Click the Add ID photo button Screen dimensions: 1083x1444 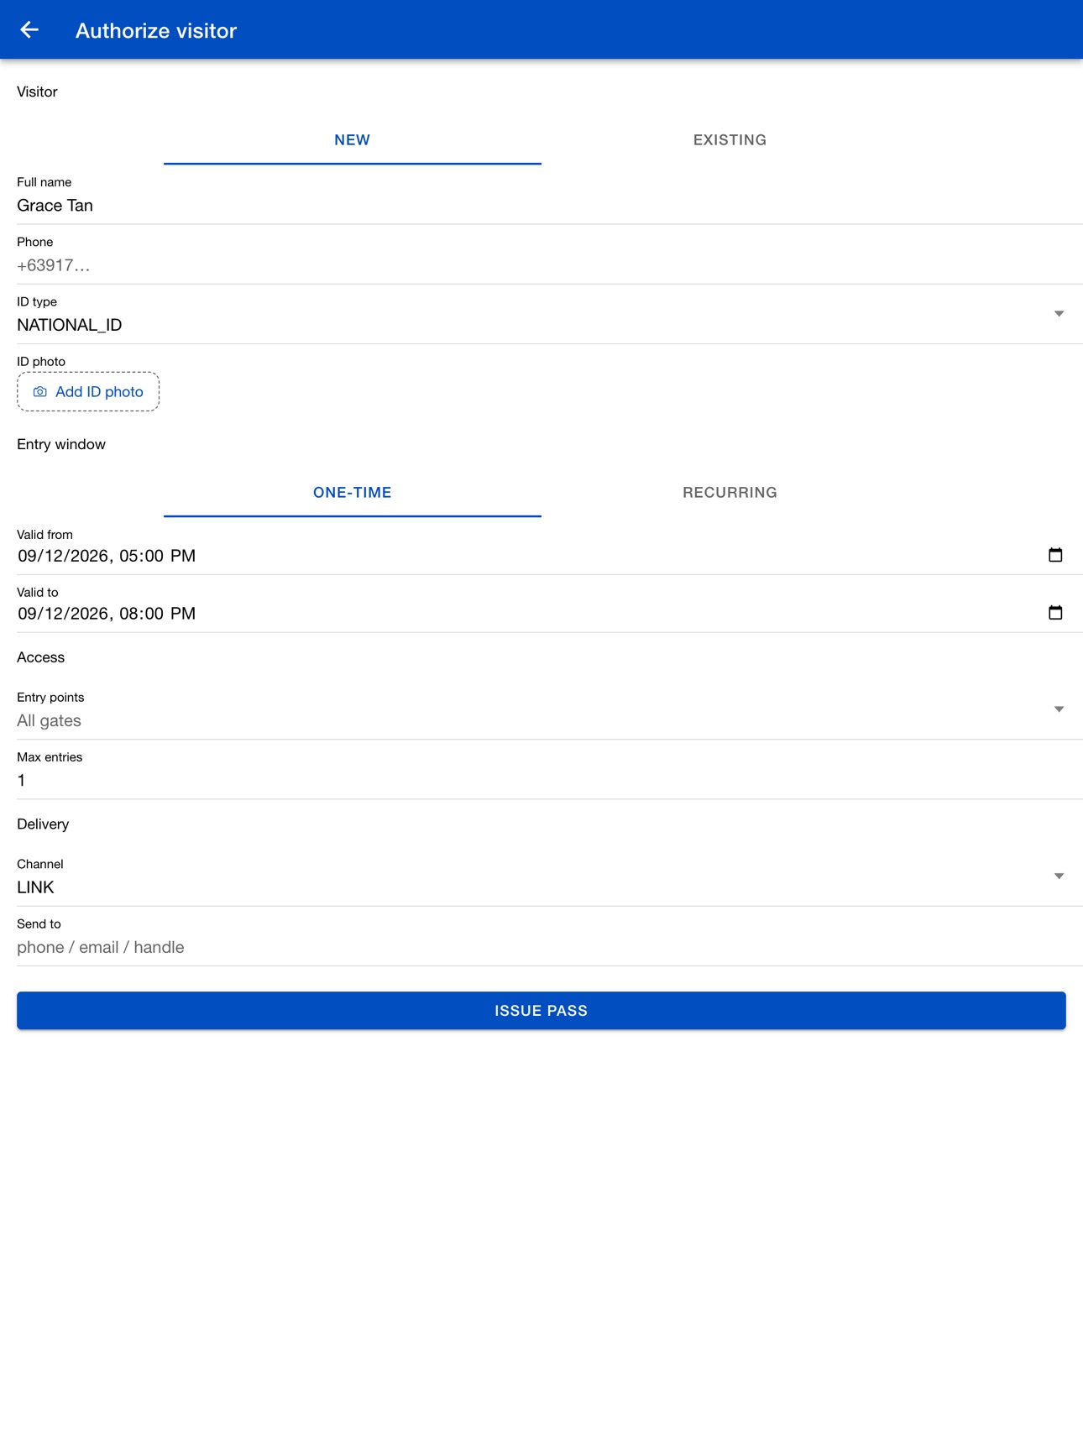click(88, 392)
